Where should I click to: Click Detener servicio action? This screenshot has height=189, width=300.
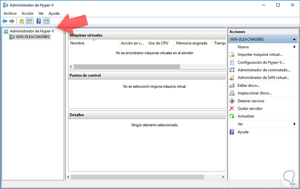click(251, 101)
